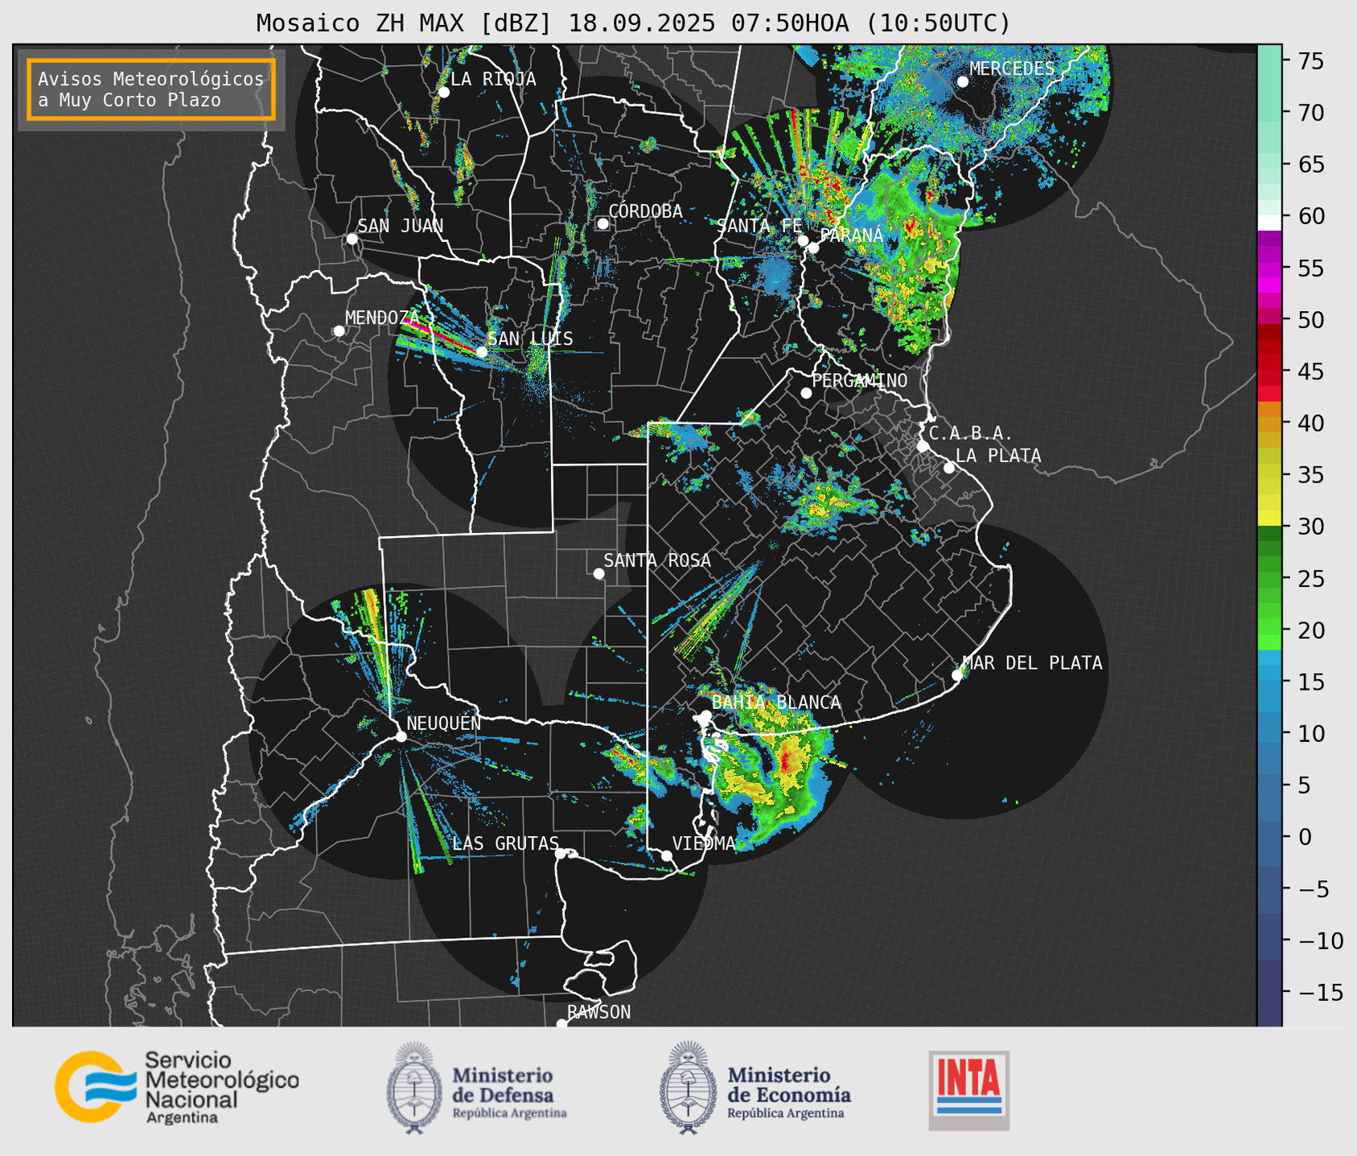This screenshot has height=1156, width=1357.
Task: Click the República Argentina text under Ministerio de Defensa
Action: pos(509,1113)
